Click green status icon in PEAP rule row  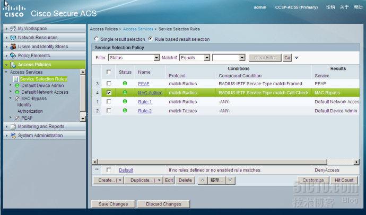pos(125,83)
